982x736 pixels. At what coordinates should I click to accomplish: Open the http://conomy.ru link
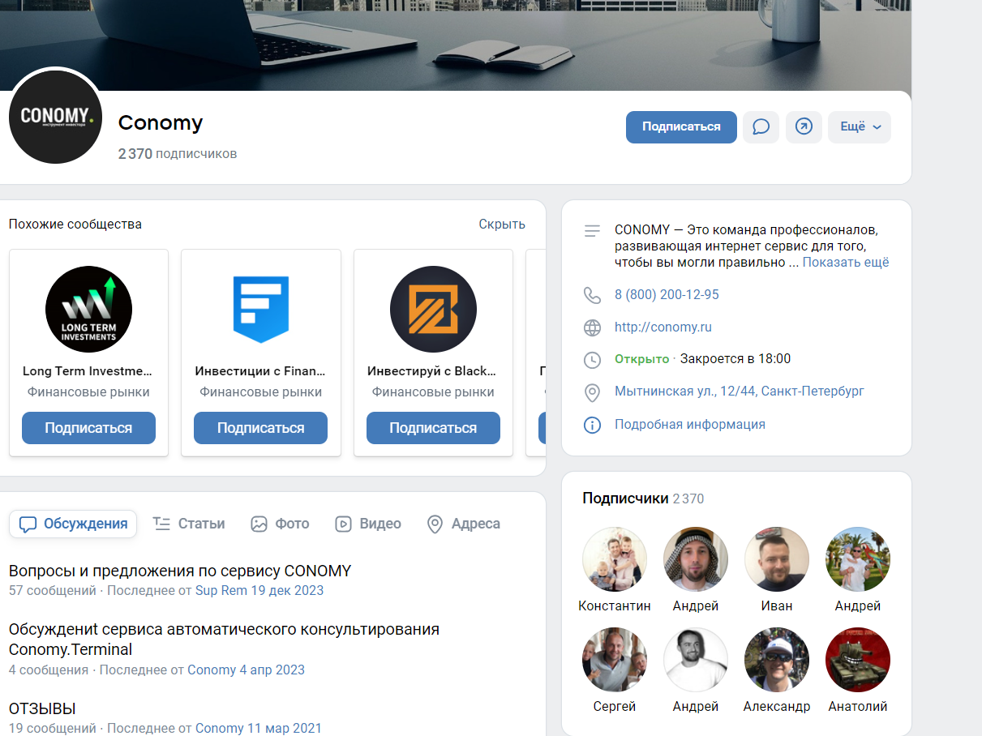click(x=663, y=327)
